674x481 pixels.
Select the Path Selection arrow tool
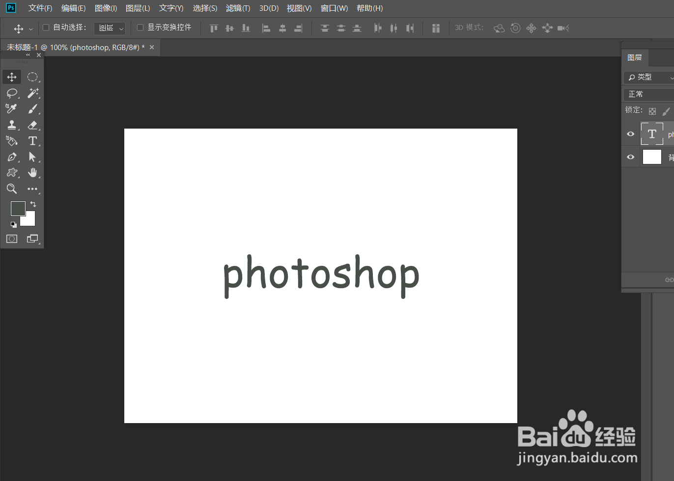tap(32, 157)
